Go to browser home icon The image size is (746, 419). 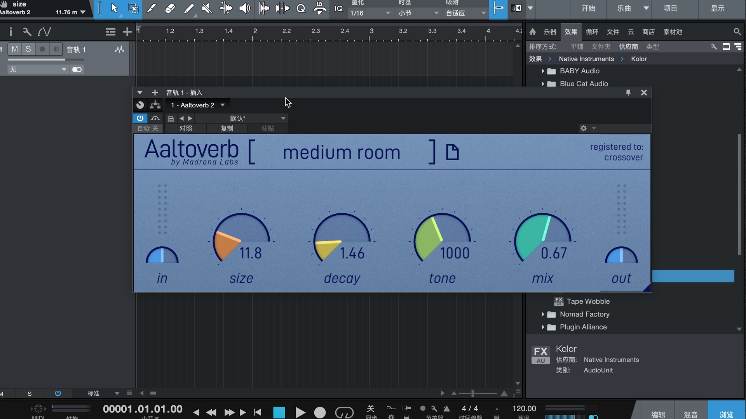pyautogui.click(x=533, y=32)
